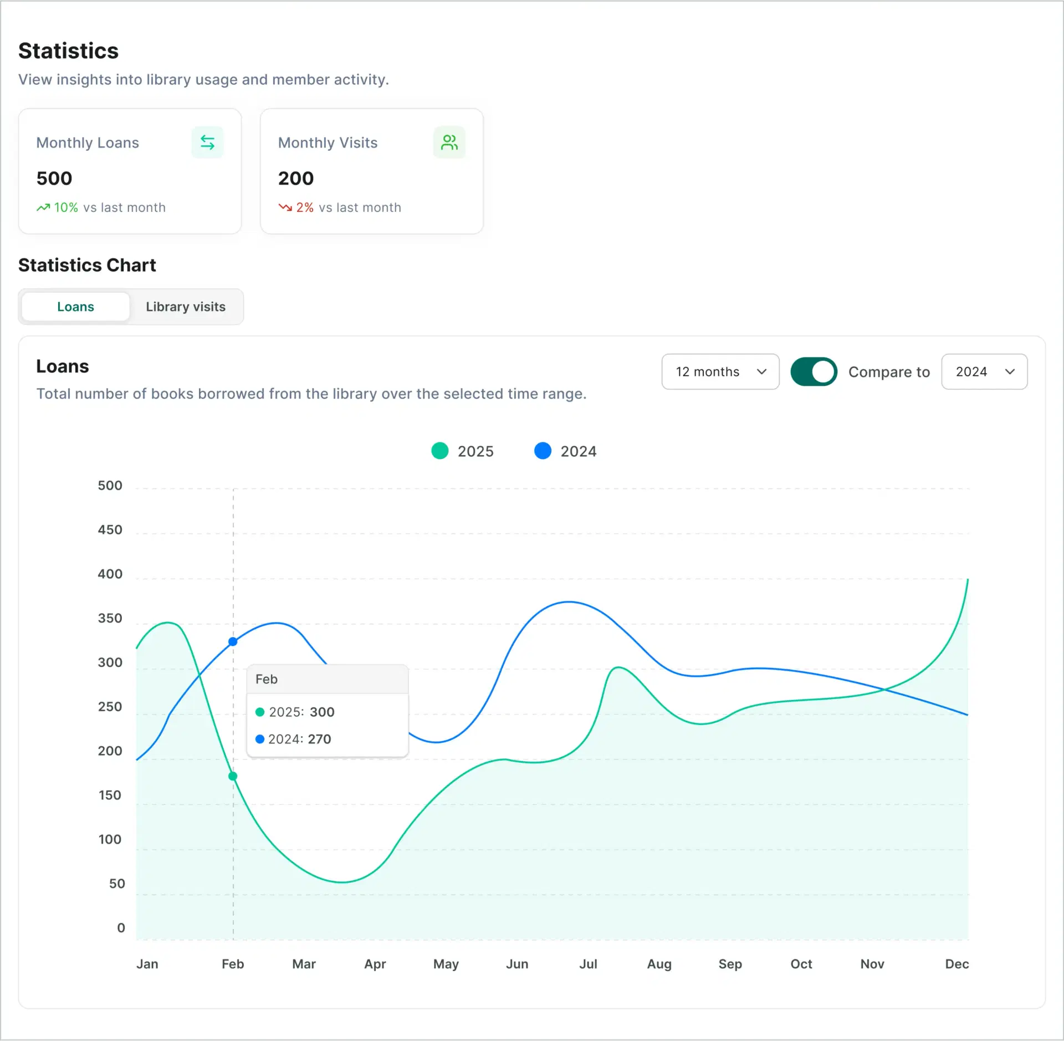Click the green 2025 data point on Feb
Image resolution: width=1064 pixels, height=1041 pixels.
pyautogui.click(x=233, y=777)
